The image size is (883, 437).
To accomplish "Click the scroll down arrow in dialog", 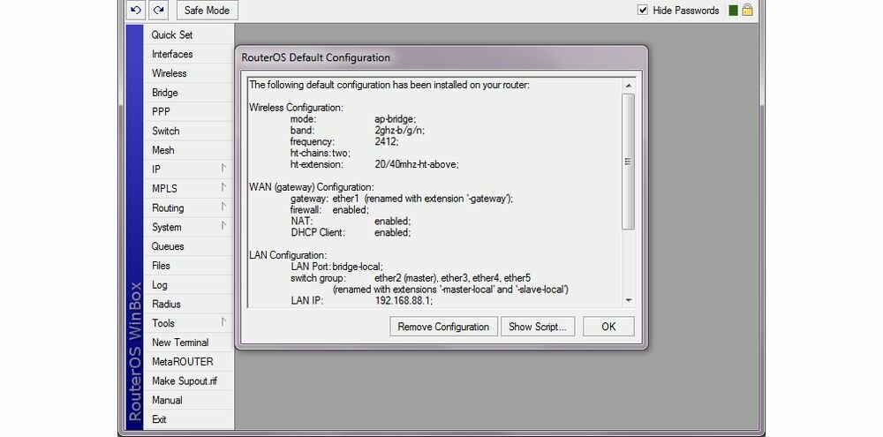I will pyautogui.click(x=629, y=301).
